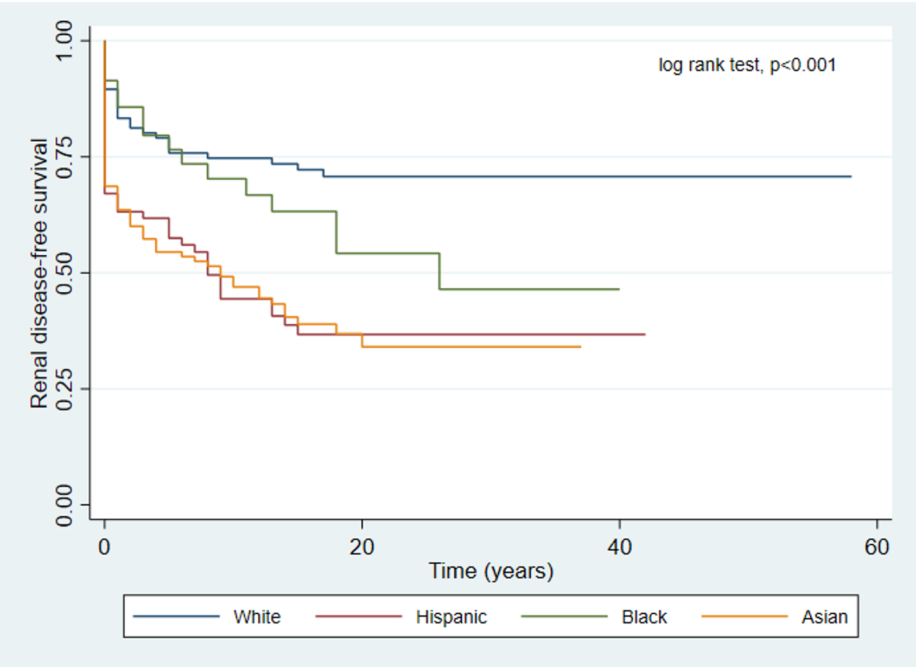
Task: Click the 0.25 tick label on y-axis
Action: tap(65, 389)
